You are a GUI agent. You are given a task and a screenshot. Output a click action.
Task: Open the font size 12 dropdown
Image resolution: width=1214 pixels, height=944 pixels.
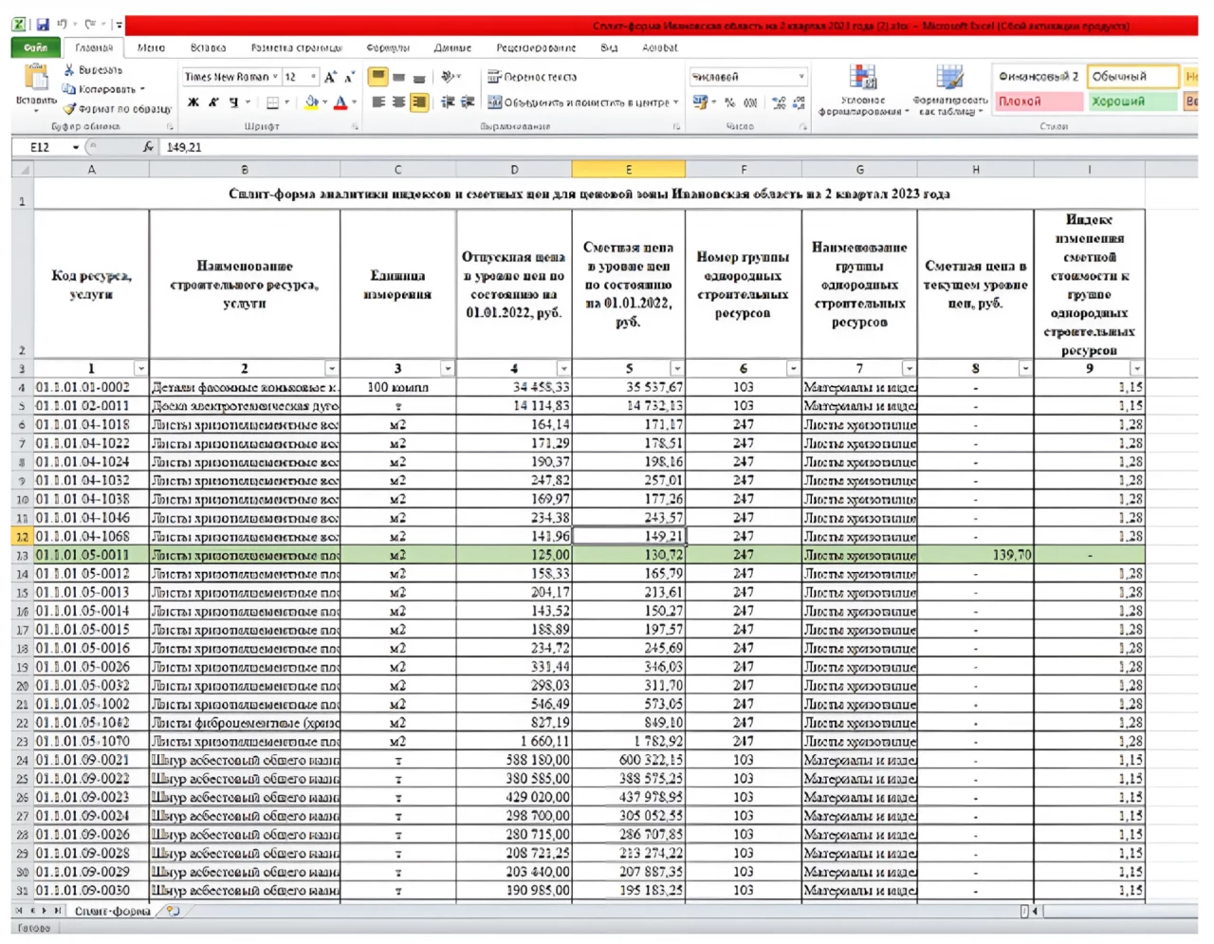click(314, 77)
